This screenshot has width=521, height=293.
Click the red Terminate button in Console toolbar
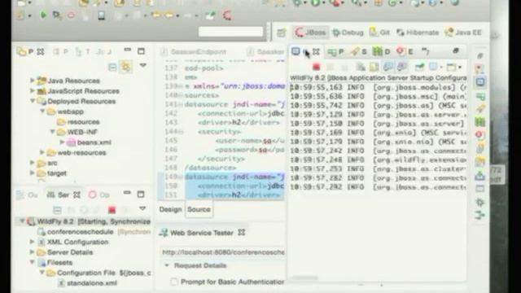[x=316, y=67]
